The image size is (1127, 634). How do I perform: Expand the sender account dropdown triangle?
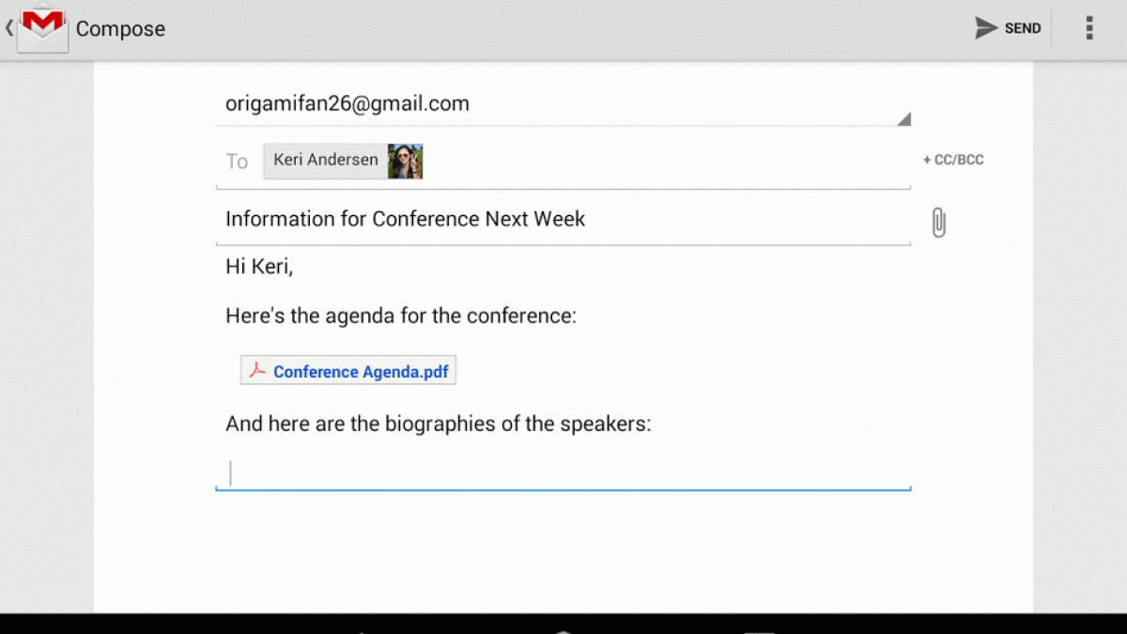pyautogui.click(x=903, y=118)
